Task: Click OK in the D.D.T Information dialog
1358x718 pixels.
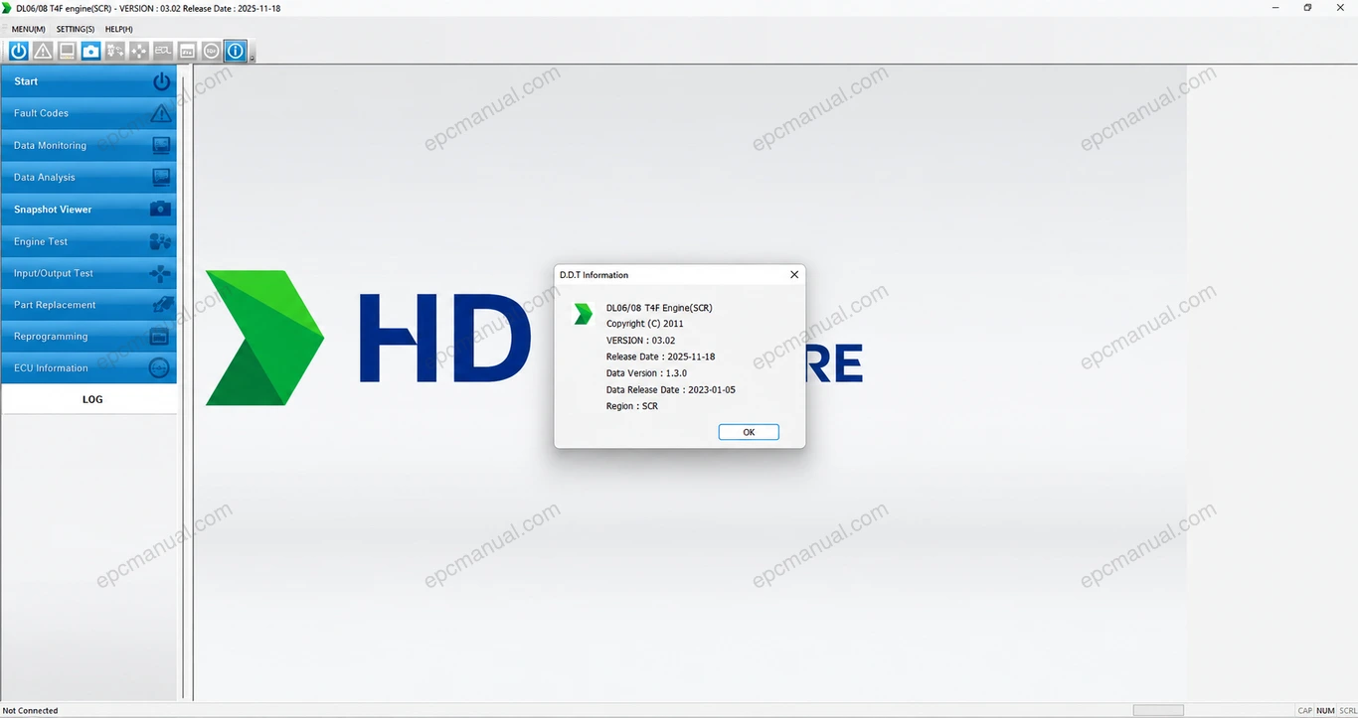Action: point(749,432)
